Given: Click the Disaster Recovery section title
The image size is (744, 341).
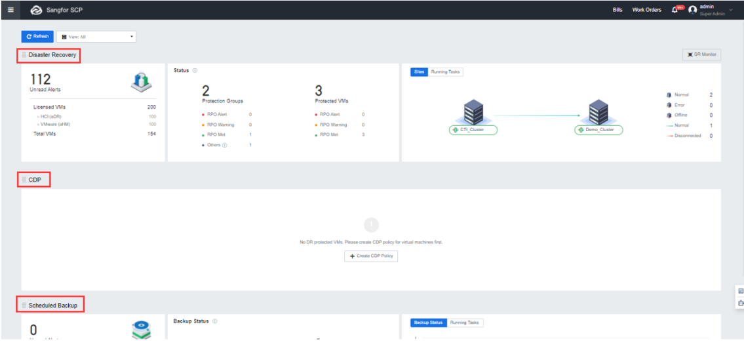Looking at the screenshot, I should [52, 55].
